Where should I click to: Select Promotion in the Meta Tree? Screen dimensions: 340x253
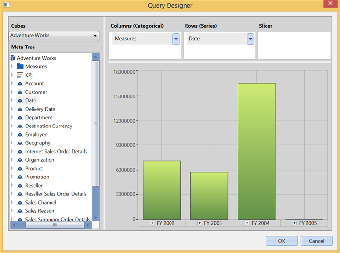click(37, 177)
